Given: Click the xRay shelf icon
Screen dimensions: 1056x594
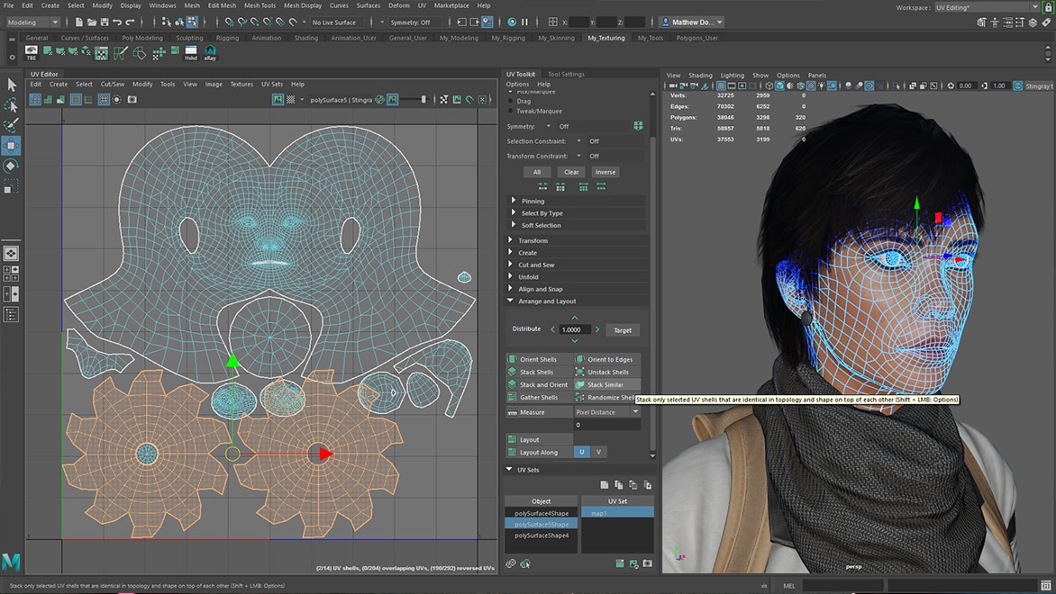Looking at the screenshot, I should 209,54.
